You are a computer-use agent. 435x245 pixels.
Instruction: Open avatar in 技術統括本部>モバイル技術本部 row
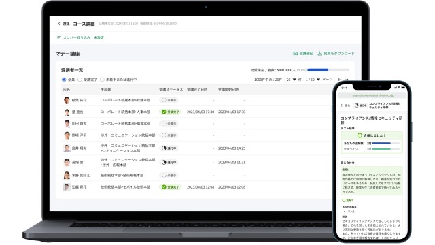pyautogui.click(x=67, y=187)
